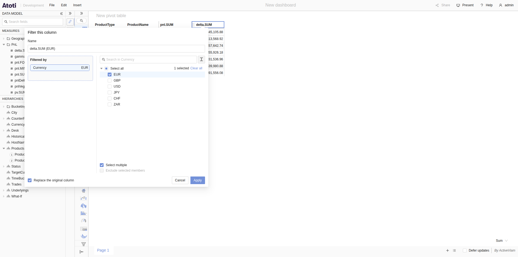The height and width of the screenshot is (257, 518).
Task: Select the bullet chart widget icon
Action: (83, 213)
